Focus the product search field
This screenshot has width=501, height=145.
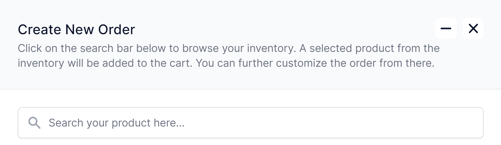click(x=250, y=123)
